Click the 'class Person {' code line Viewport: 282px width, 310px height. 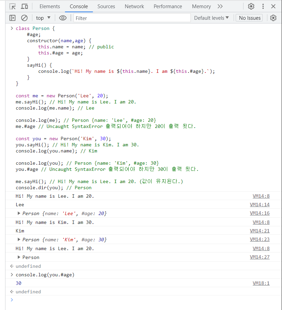(x=35, y=28)
